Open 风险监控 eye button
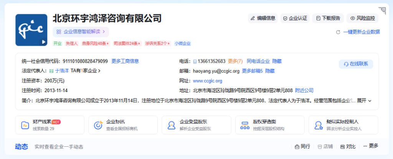The width and height of the screenshot is (393, 159). coord(362,18)
